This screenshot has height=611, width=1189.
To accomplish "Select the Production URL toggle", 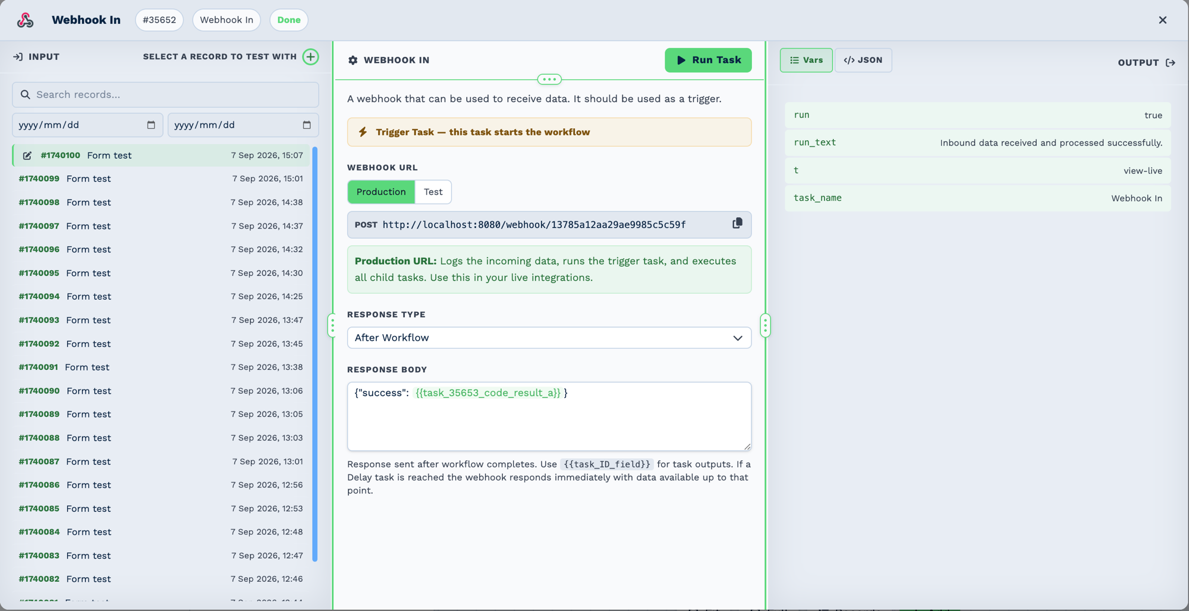I will coord(381,192).
